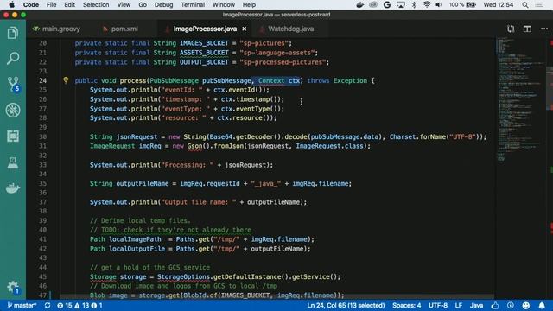Screen dimensions: 553x311
Task: Open notifications bell in status bar
Action: (x=542, y=305)
